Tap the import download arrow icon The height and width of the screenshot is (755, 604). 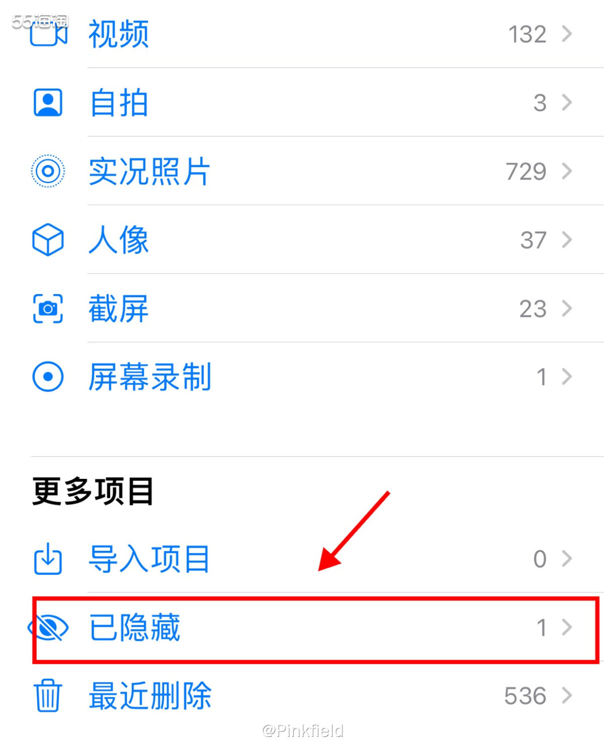coord(48,558)
